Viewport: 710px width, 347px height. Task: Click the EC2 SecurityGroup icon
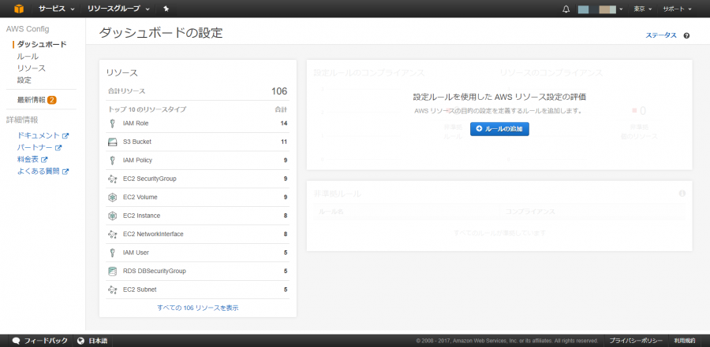tap(112, 179)
